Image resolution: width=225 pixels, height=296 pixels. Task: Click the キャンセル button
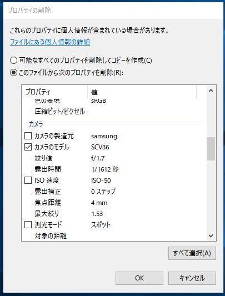(x=192, y=278)
